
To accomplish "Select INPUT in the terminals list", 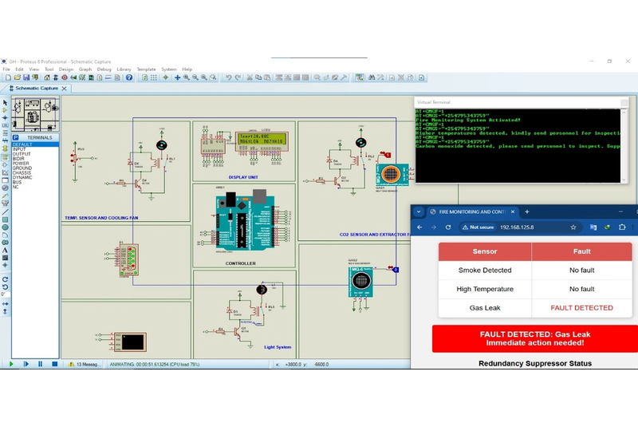I will [x=19, y=149].
